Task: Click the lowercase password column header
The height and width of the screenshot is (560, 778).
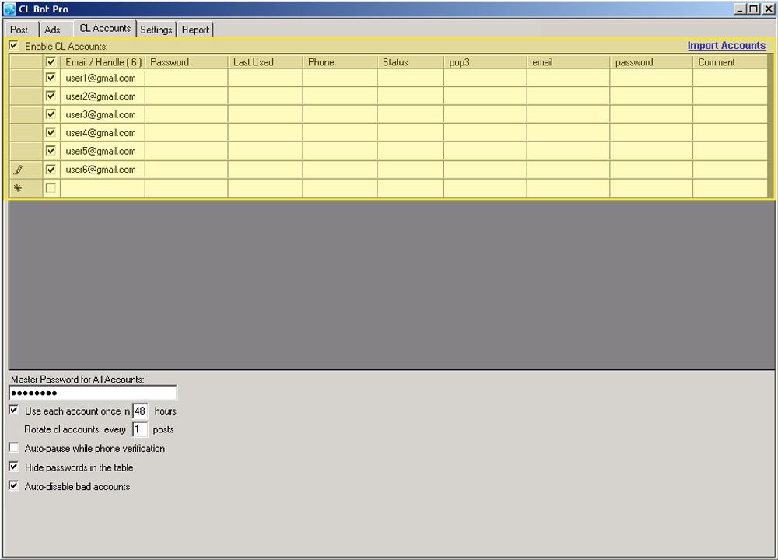Action: (651, 62)
